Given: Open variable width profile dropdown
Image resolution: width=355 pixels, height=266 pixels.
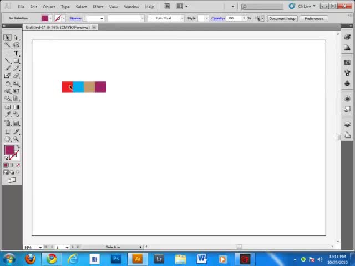Looking at the screenshot, I should pyautogui.click(x=142, y=18).
